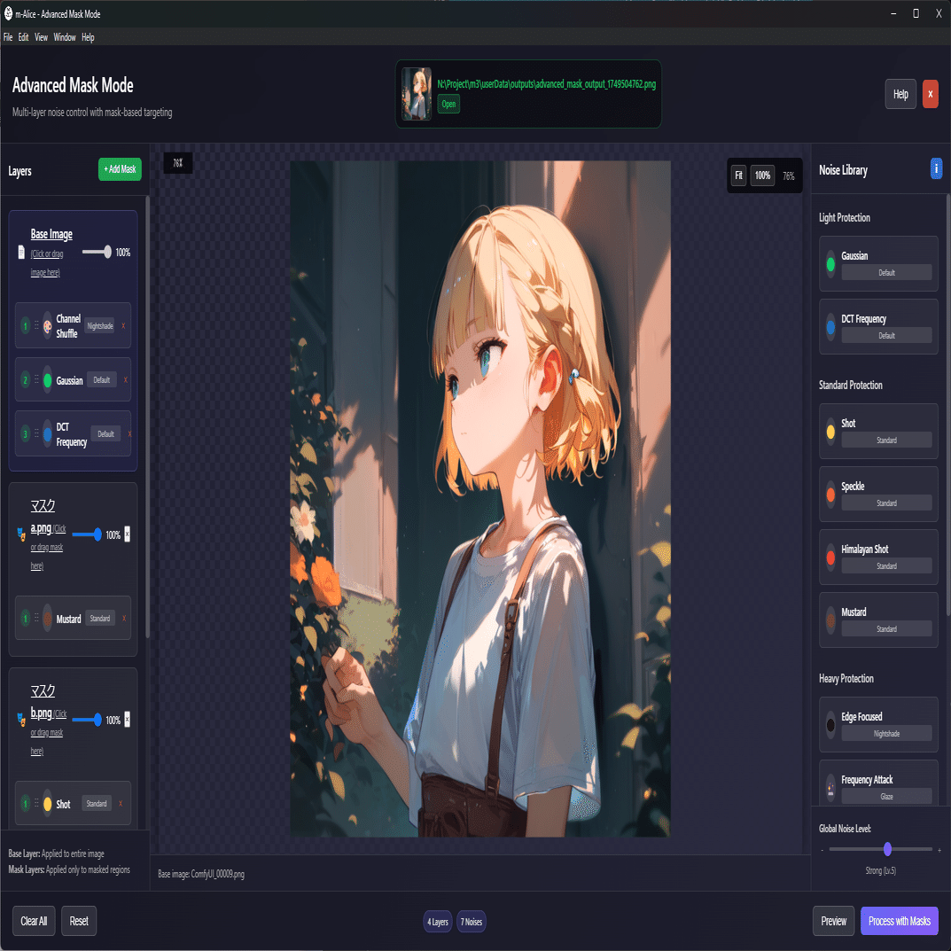Click the Mustard layer drag handle

[36, 618]
